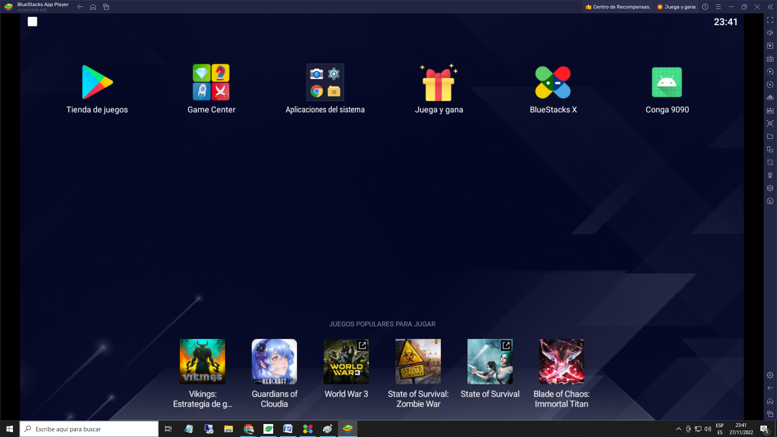Click the Android back arrow in the sidebar

(x=770, y=388)
